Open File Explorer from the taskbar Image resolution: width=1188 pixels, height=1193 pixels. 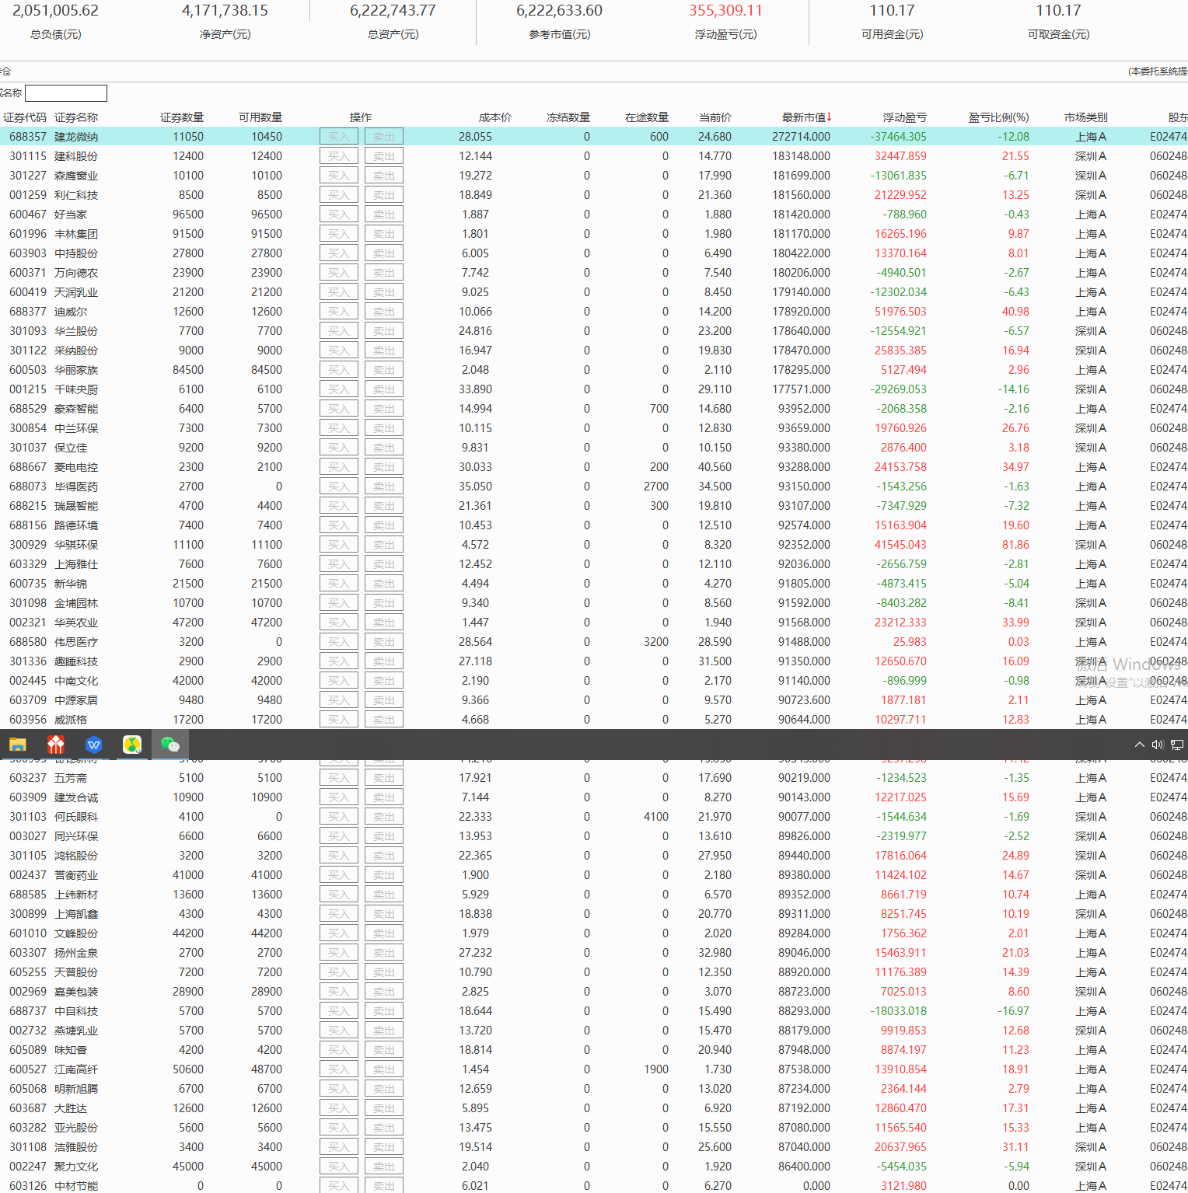pyautogui.click(x=18, y=745)
